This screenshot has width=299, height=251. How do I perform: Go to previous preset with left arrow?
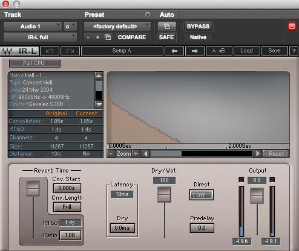[x=174, y=51]
